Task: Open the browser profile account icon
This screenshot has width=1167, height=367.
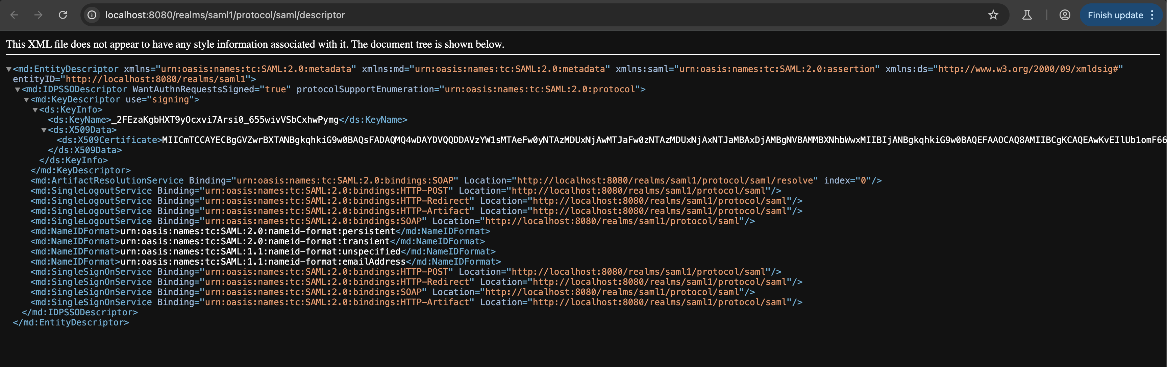Action: tap(1065, 15)
